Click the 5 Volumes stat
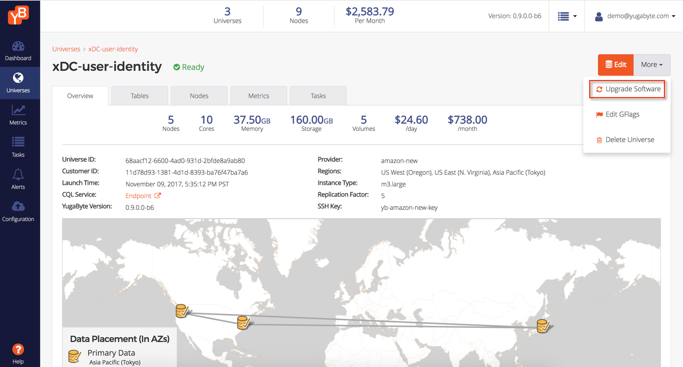This screenshot has width=683, height=367. point(364,123)
